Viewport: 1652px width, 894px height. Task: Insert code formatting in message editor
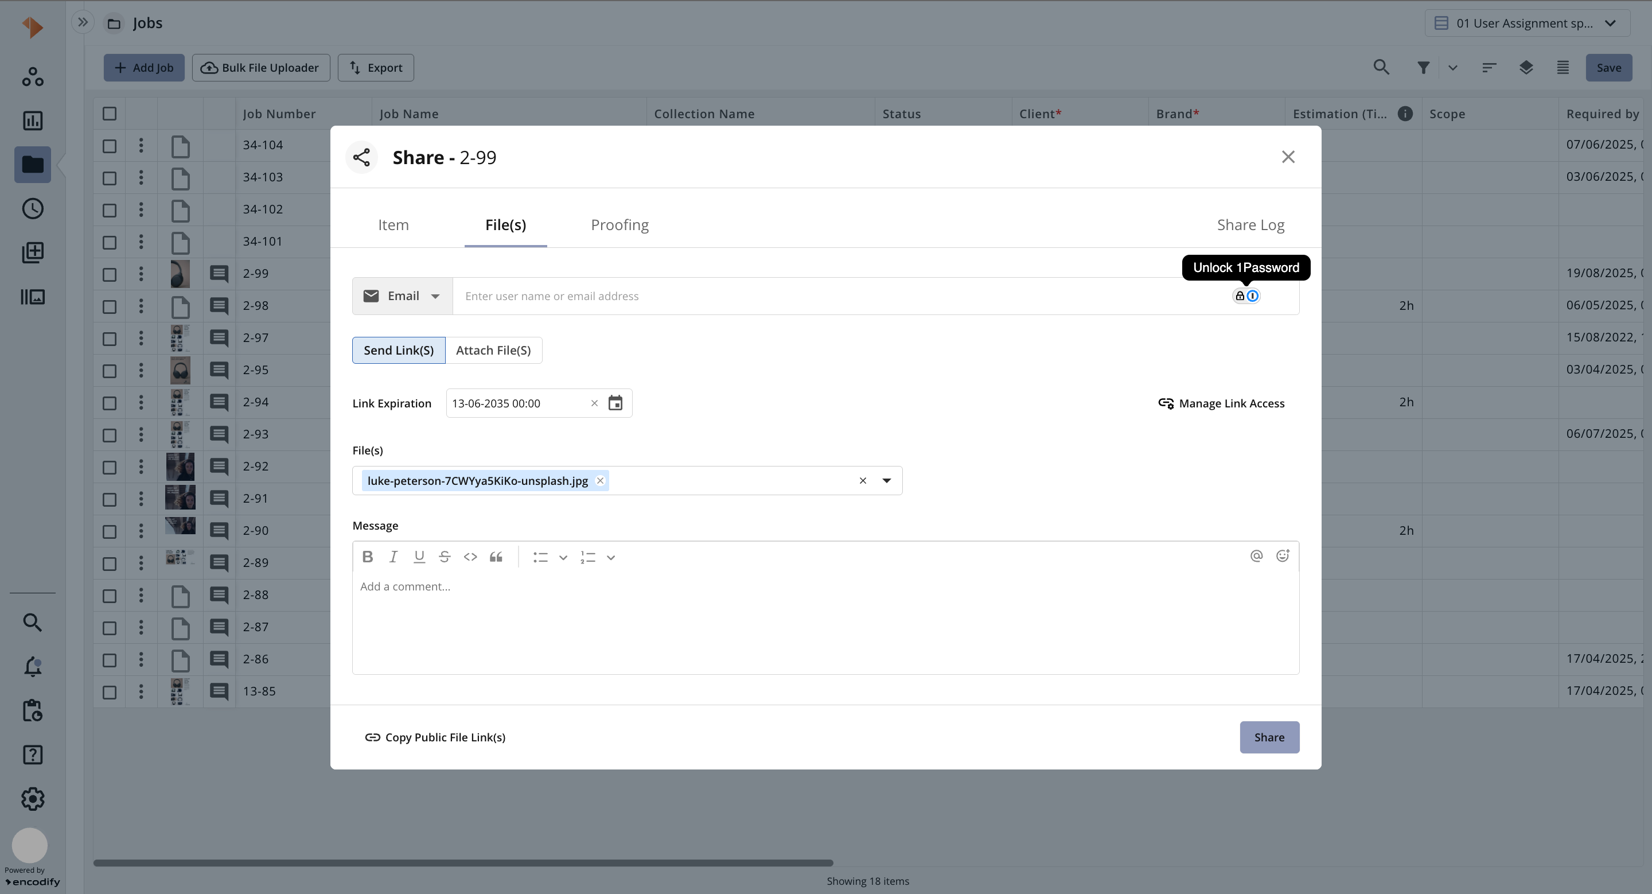[x=470, y=557]
